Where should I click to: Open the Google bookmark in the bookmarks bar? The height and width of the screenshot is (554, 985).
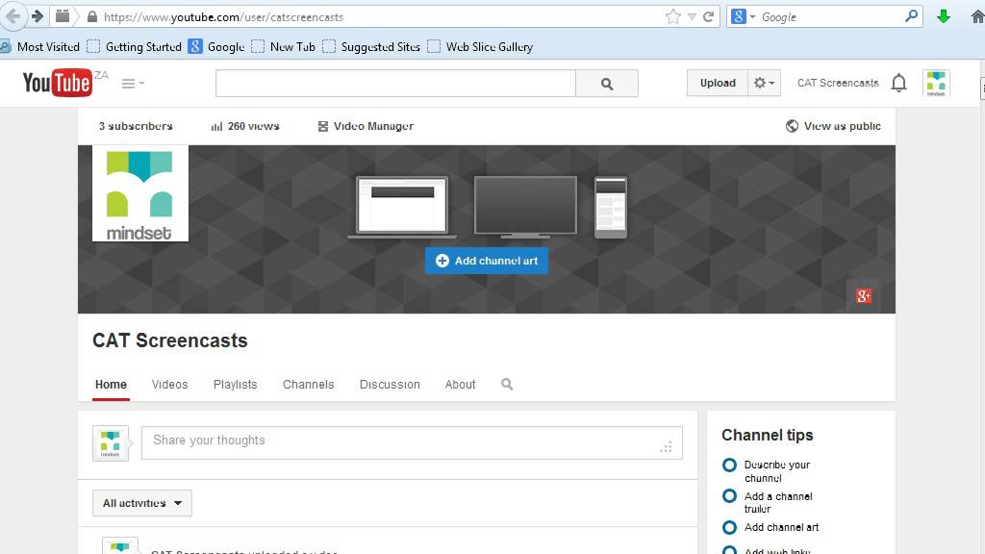point(216,46)
